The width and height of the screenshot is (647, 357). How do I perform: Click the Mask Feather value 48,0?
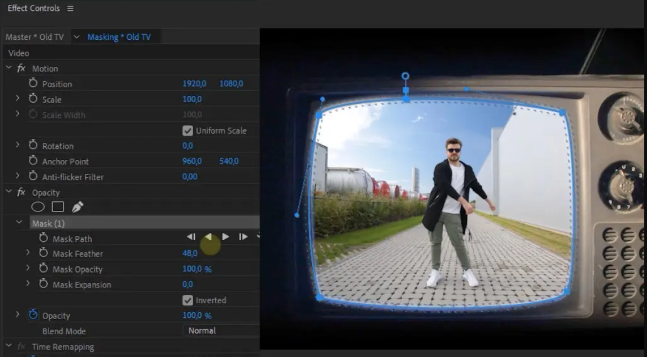point(190,253)
